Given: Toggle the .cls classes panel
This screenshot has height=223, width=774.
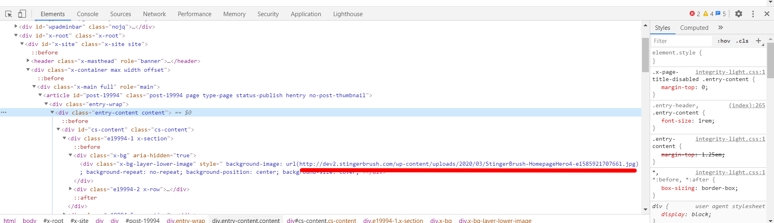Looking at the screenshot, I should (742, 41).
